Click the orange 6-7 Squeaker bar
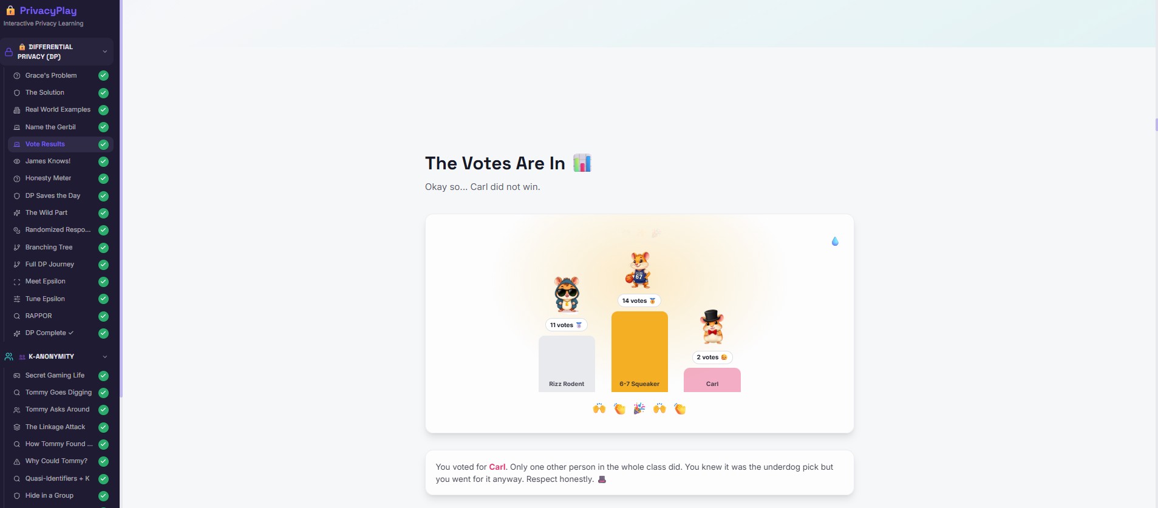Screen dimensions: 1158x508 click(x=639, y=351)
